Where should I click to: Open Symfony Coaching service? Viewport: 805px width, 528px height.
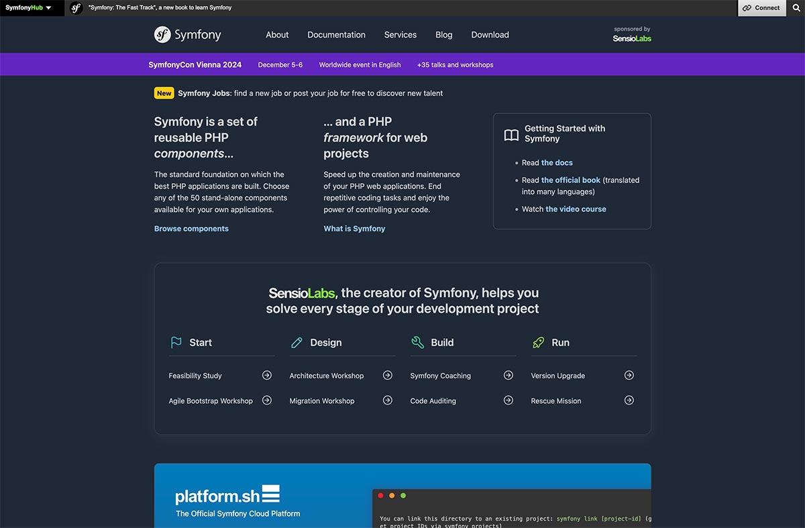point(441,376)
